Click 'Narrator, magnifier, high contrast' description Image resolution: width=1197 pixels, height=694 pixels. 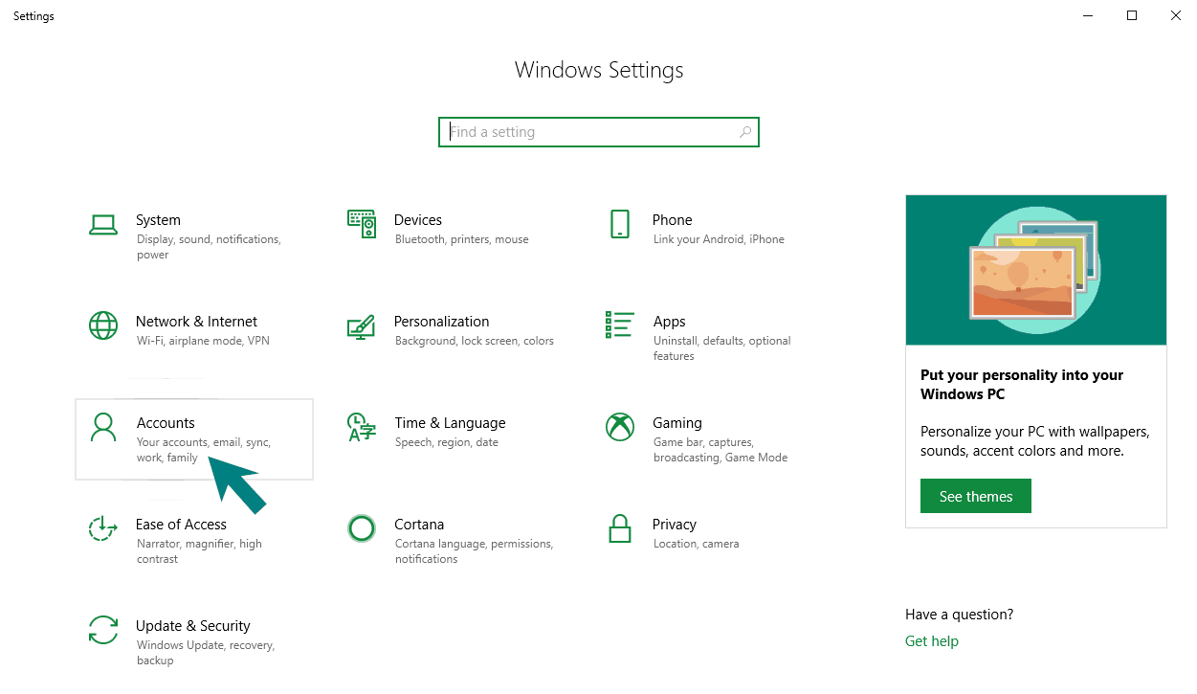199,551
